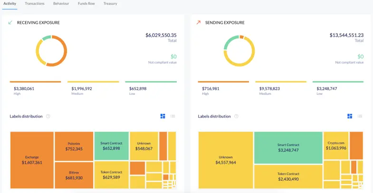Click the Receiving Exposure donut chart

[x=51, y=51]
